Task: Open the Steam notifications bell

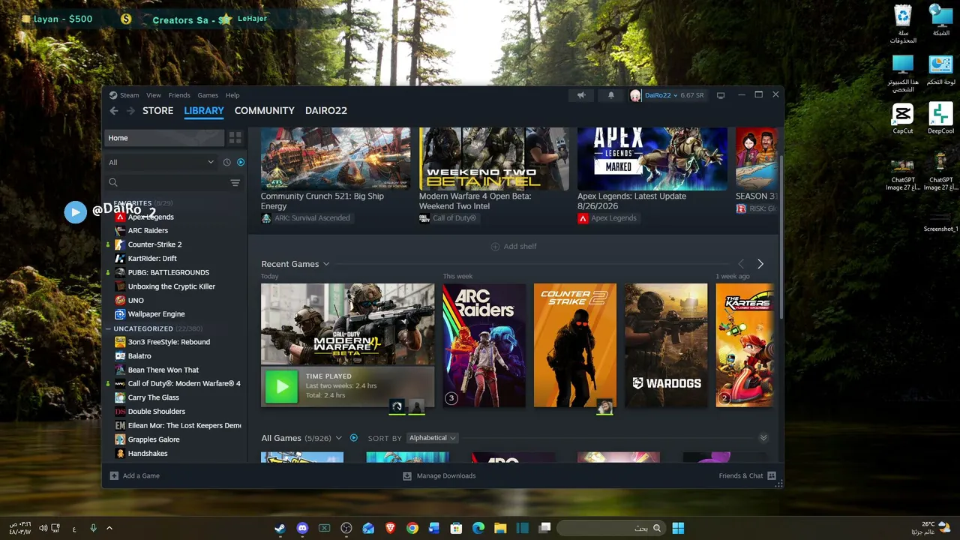Action: point(610,95)
